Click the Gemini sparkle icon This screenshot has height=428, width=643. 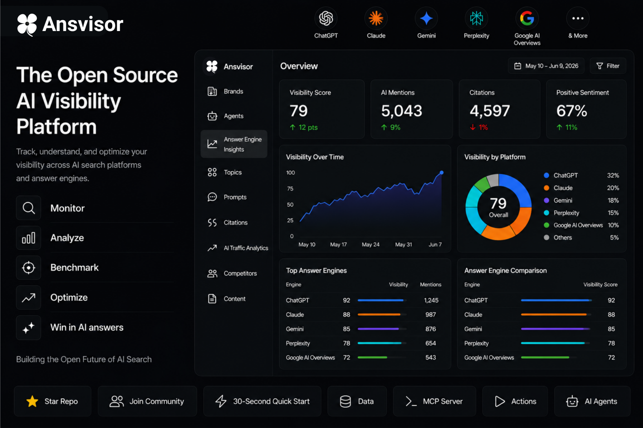coord(426,18)
